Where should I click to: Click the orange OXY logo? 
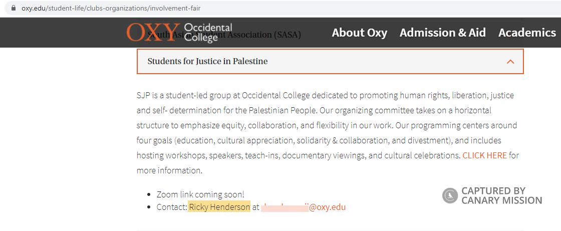[153, 32]
